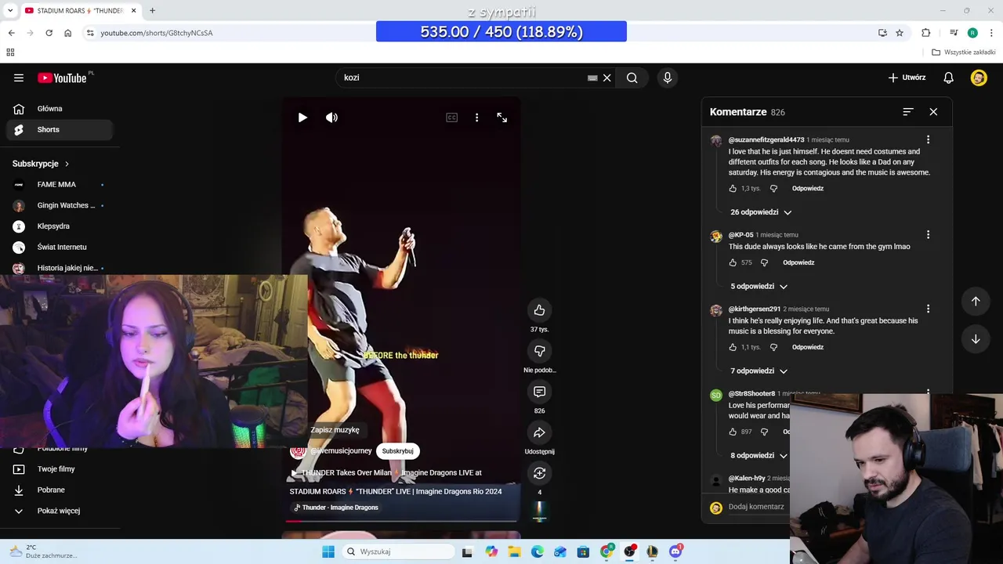Share the Short via Udostępnij
Image resolution: width=1003 pixels, height=564 pixels.
coord(539,432)
